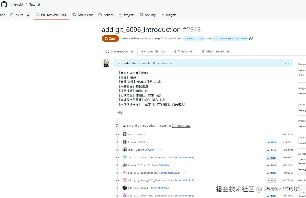Open add git_camp4_2735_introduction commit

click(x=150, y=180)
